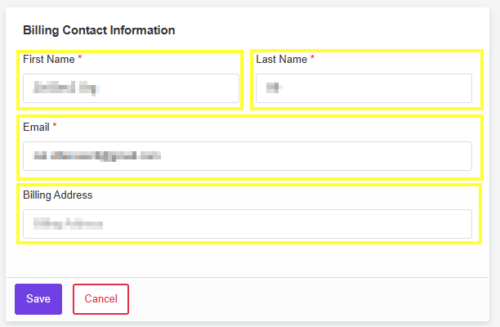Click the First Name label
This screenshot has width=500, height=327.
(x=49, y=60)
